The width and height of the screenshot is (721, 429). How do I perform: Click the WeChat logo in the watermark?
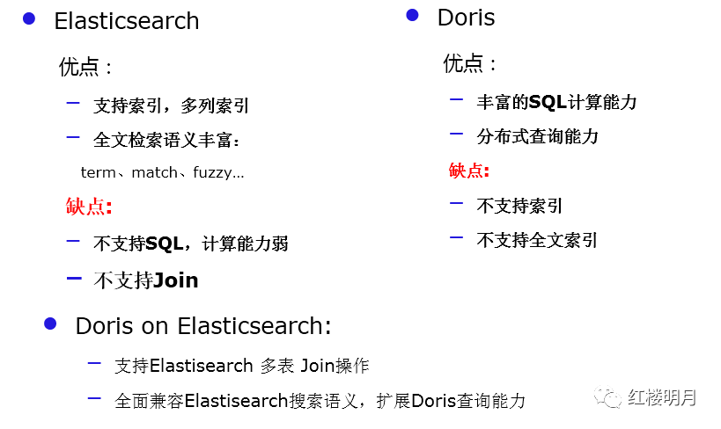point(607,396)
